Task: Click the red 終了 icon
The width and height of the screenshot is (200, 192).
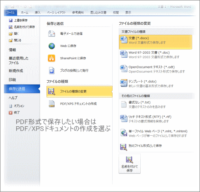Action: tap(11, 113)
